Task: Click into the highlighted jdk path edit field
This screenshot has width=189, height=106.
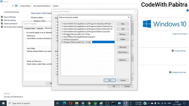Action: [77, 42]
